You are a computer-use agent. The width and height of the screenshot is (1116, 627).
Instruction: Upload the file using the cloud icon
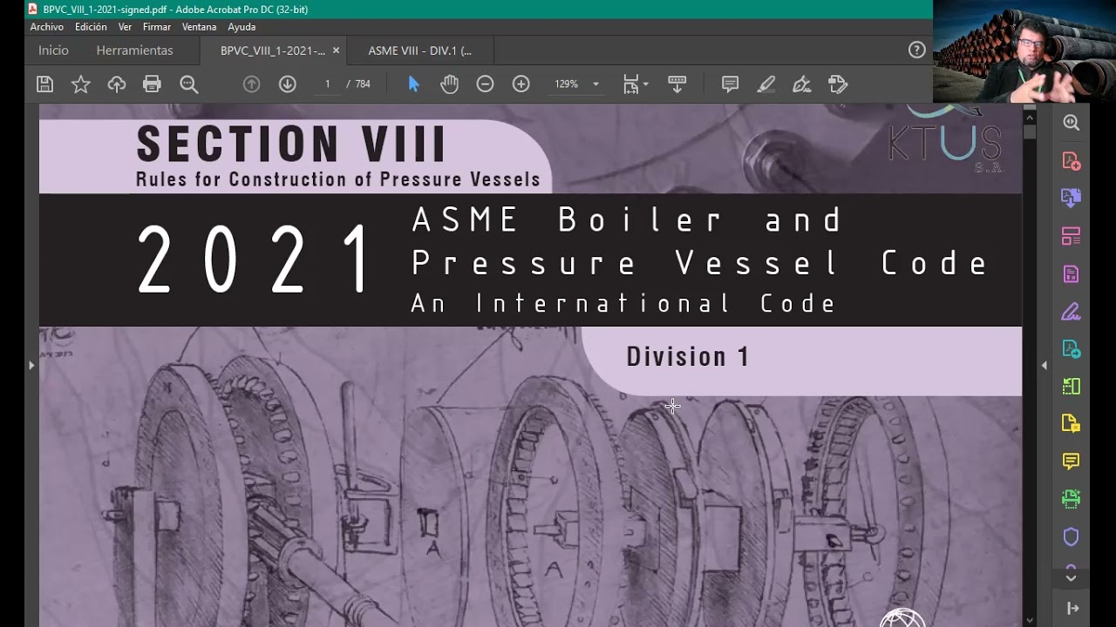[x=116, y=84]
